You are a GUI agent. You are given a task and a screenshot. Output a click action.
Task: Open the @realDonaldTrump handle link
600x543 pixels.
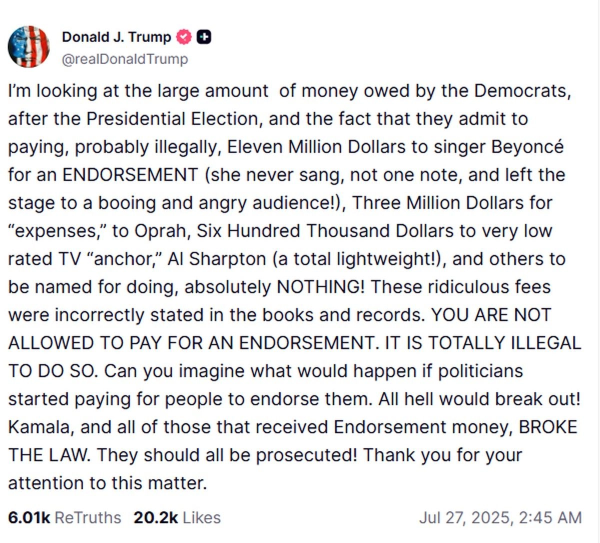pyautogui.click(x=124, y=59)
